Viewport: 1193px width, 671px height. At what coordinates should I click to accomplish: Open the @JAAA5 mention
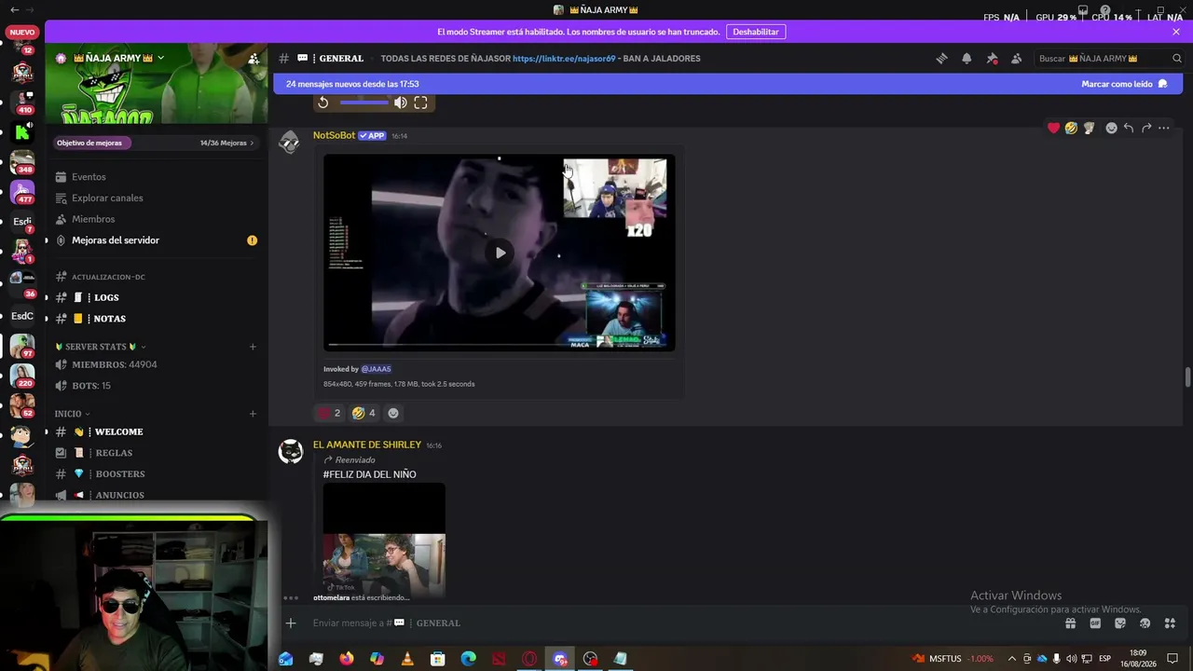click(376, 369)
